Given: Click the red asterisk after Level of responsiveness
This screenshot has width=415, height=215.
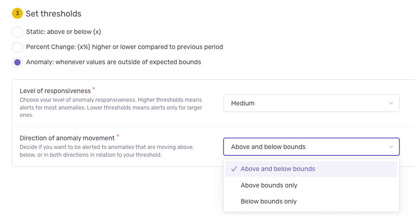Looking at the screenshot, I should pos(94,88).
